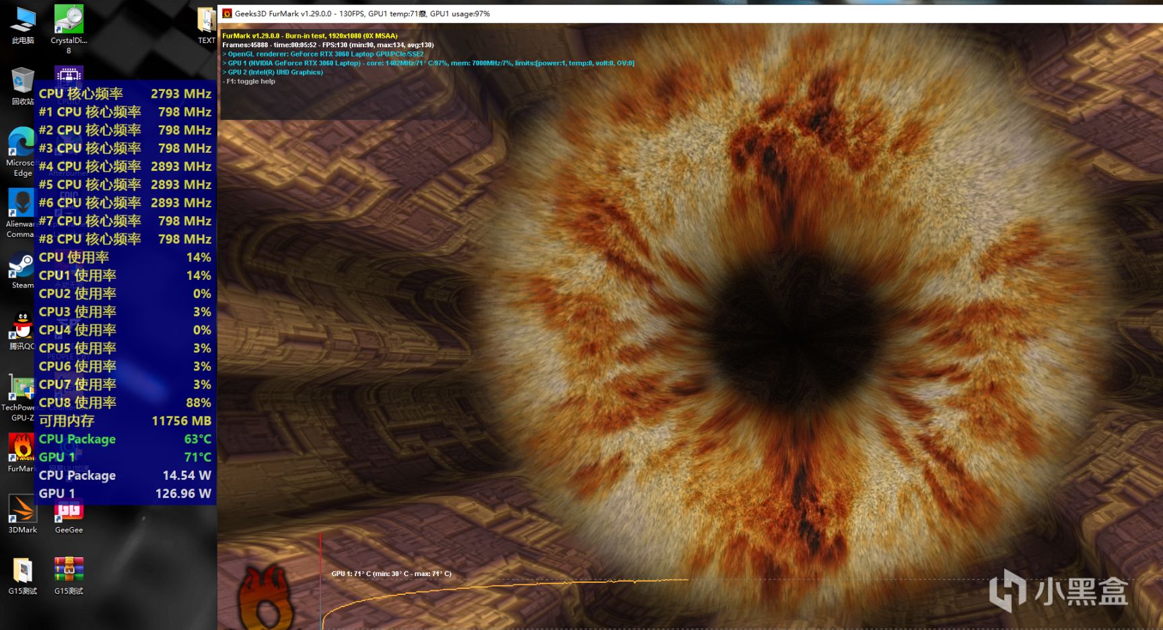Click the 'CPU7 使用率' overlay row
1163x630 pixels.
125,384
